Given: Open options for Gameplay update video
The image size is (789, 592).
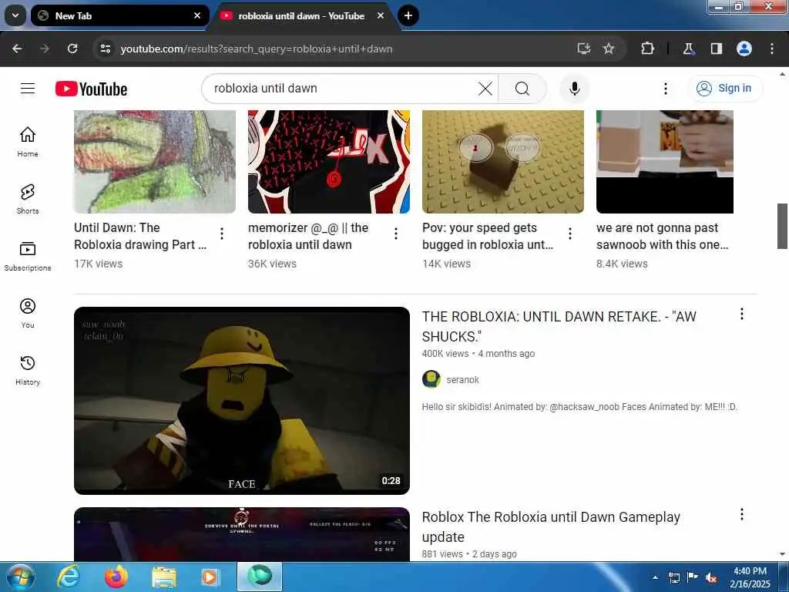Looking at the screenshot, I should coord(742,514).
